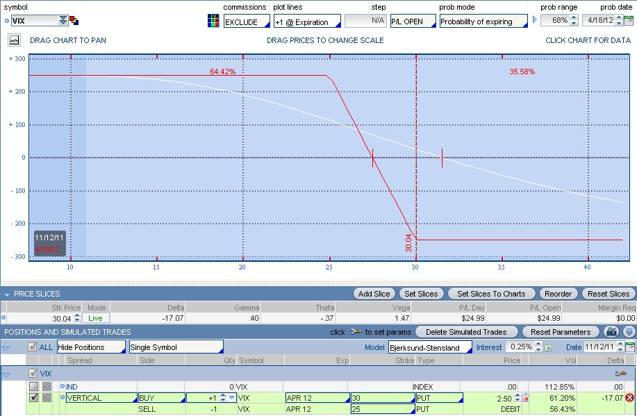Click the blue play arrow before prob range
The width and height of the screenshot is (637, 416).
[535, 19]
